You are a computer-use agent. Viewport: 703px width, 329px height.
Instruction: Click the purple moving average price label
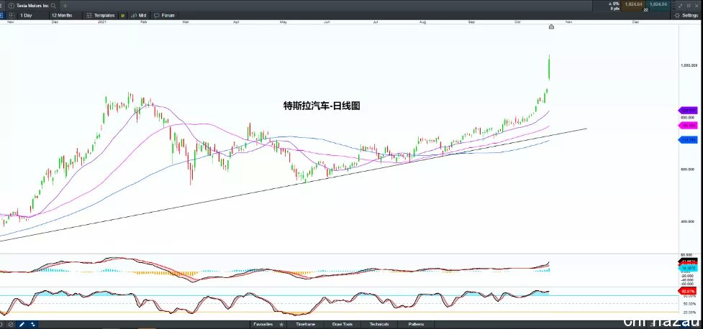(688, 110)
